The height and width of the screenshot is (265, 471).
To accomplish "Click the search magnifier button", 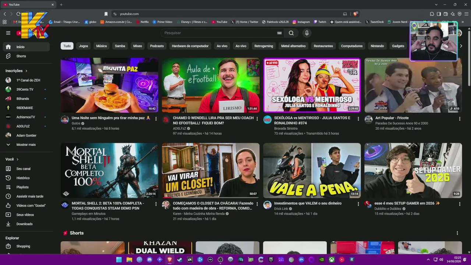I will point(291,33).
